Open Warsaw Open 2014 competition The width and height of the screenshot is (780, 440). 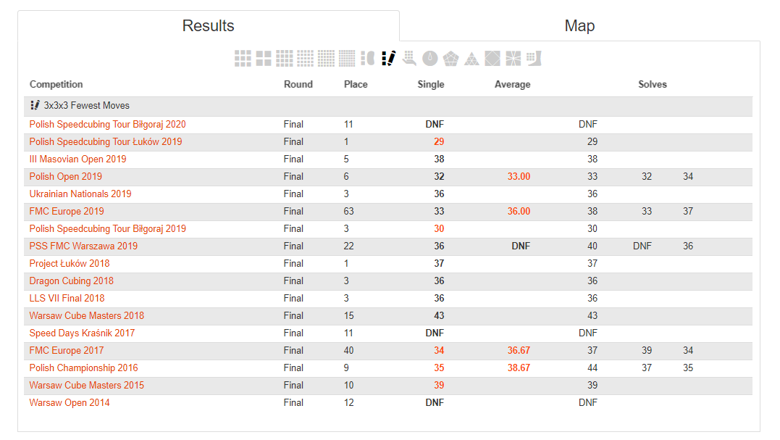tap(70, 403)
